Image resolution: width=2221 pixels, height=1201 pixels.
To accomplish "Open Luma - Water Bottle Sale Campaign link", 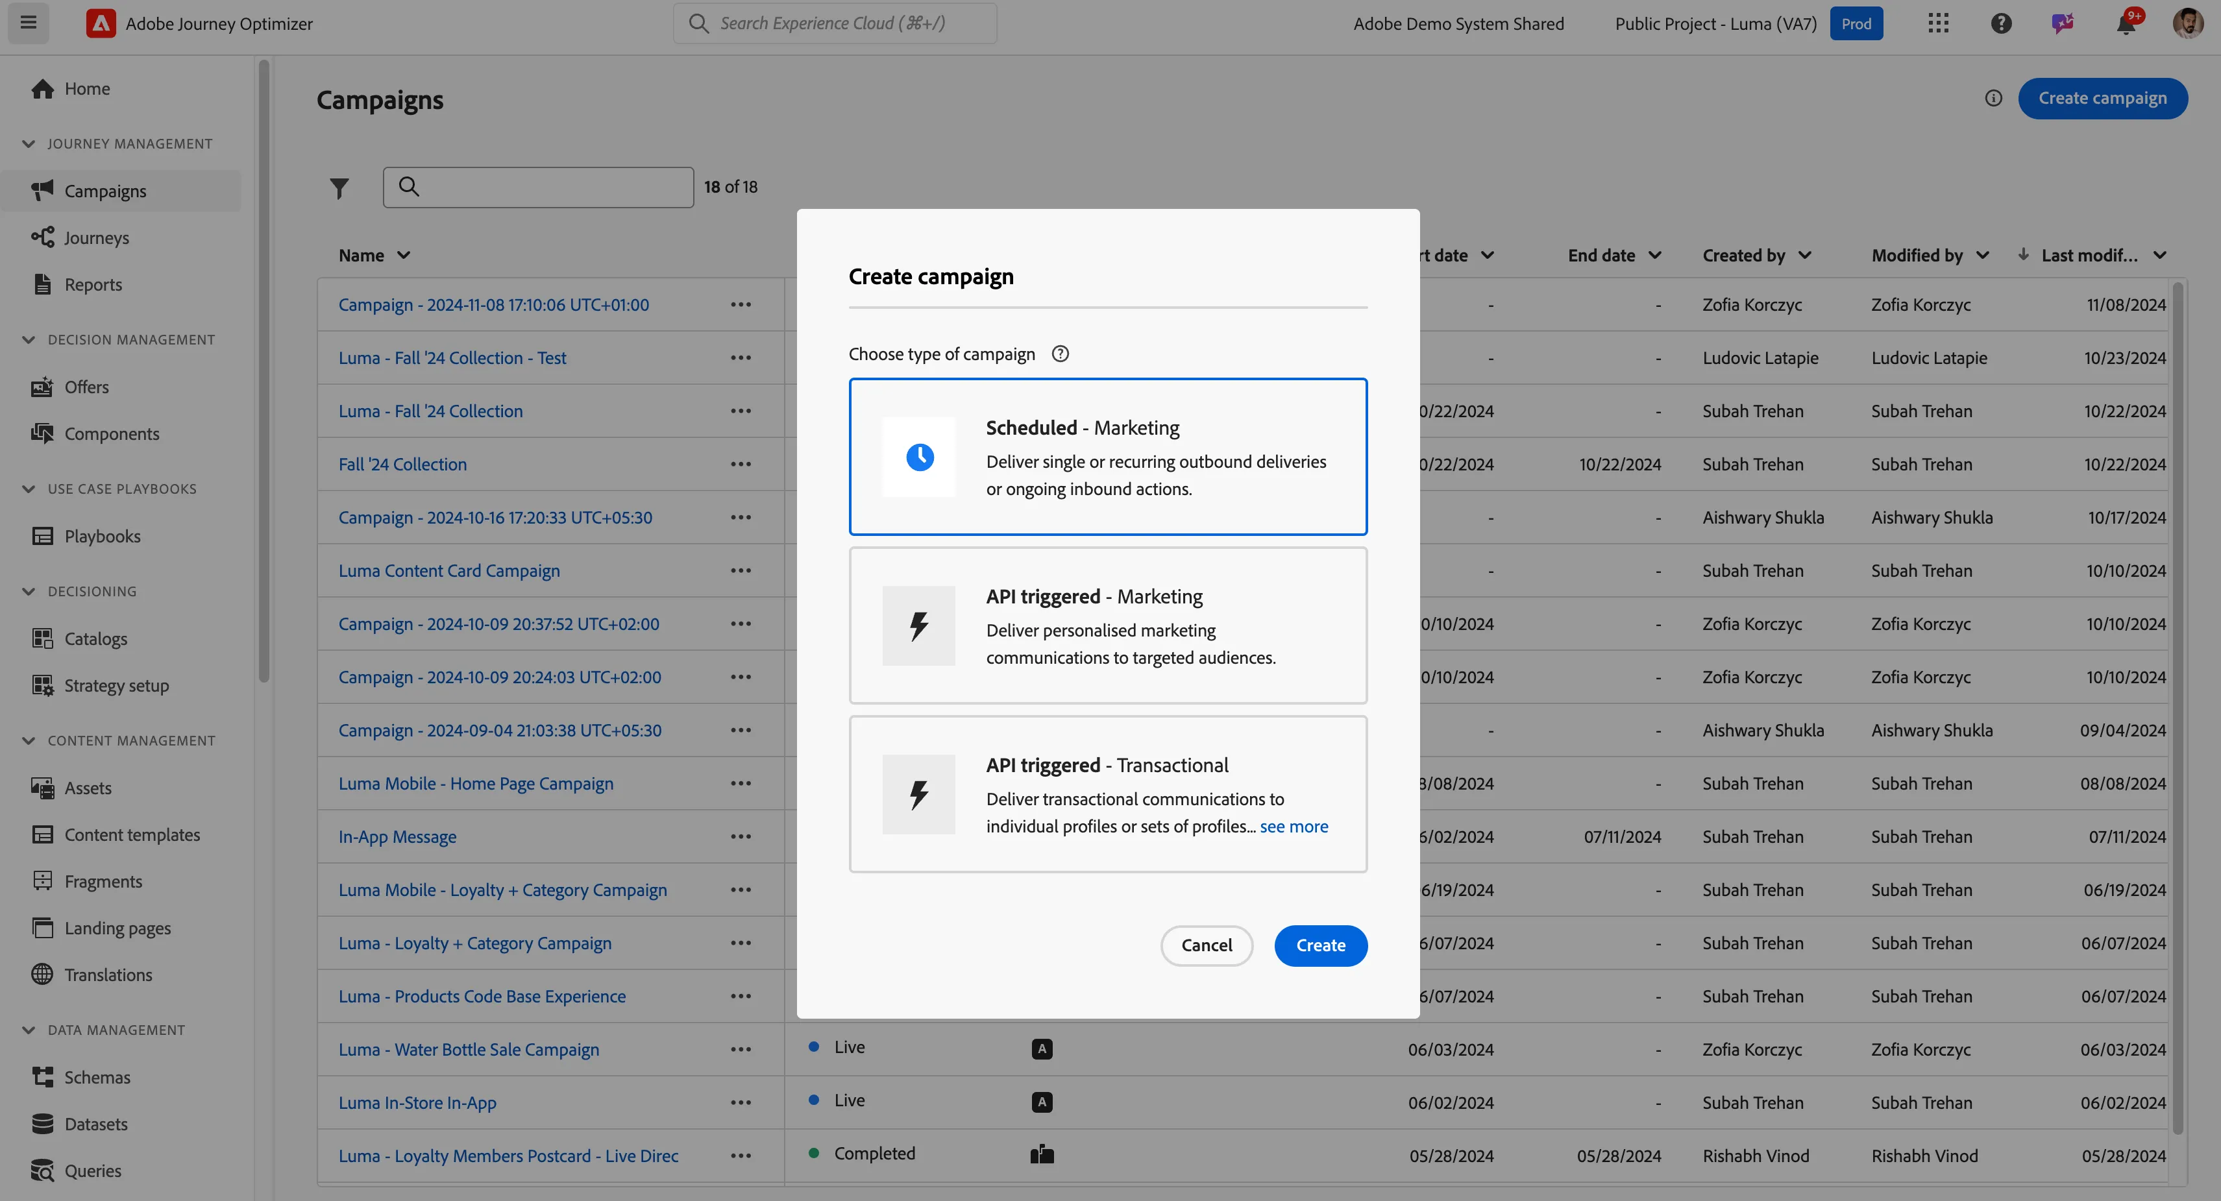I will coord(468,1049).
